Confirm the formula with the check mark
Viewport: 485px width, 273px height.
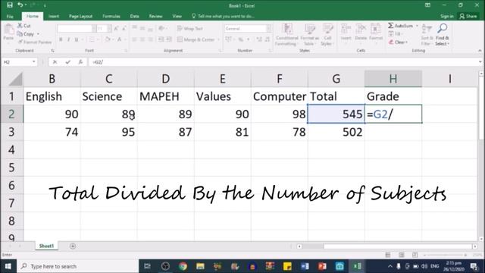67,62
